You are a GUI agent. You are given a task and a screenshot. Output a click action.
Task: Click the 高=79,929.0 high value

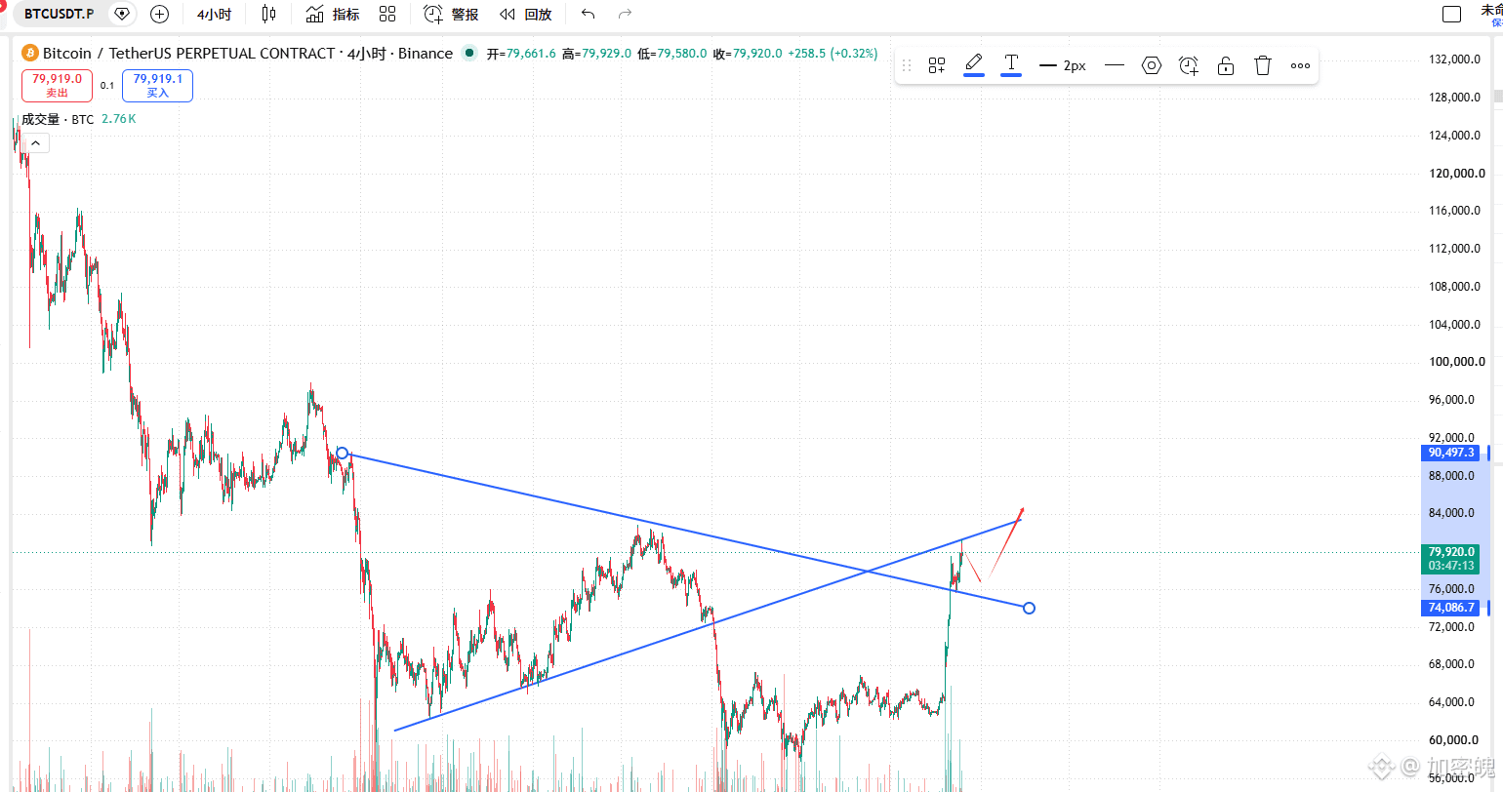tap(596, 54)
